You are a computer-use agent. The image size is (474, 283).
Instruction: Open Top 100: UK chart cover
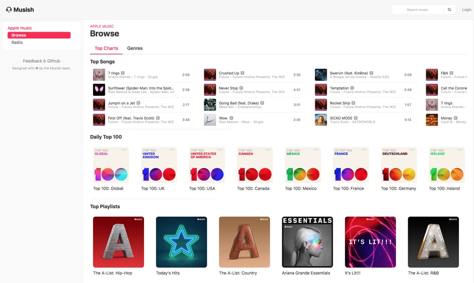coord(159,165)
